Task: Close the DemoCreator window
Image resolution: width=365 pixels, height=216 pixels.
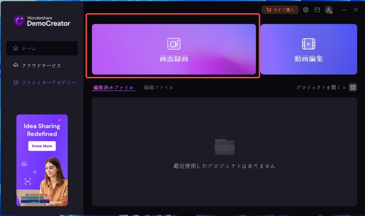Action: 356,10
